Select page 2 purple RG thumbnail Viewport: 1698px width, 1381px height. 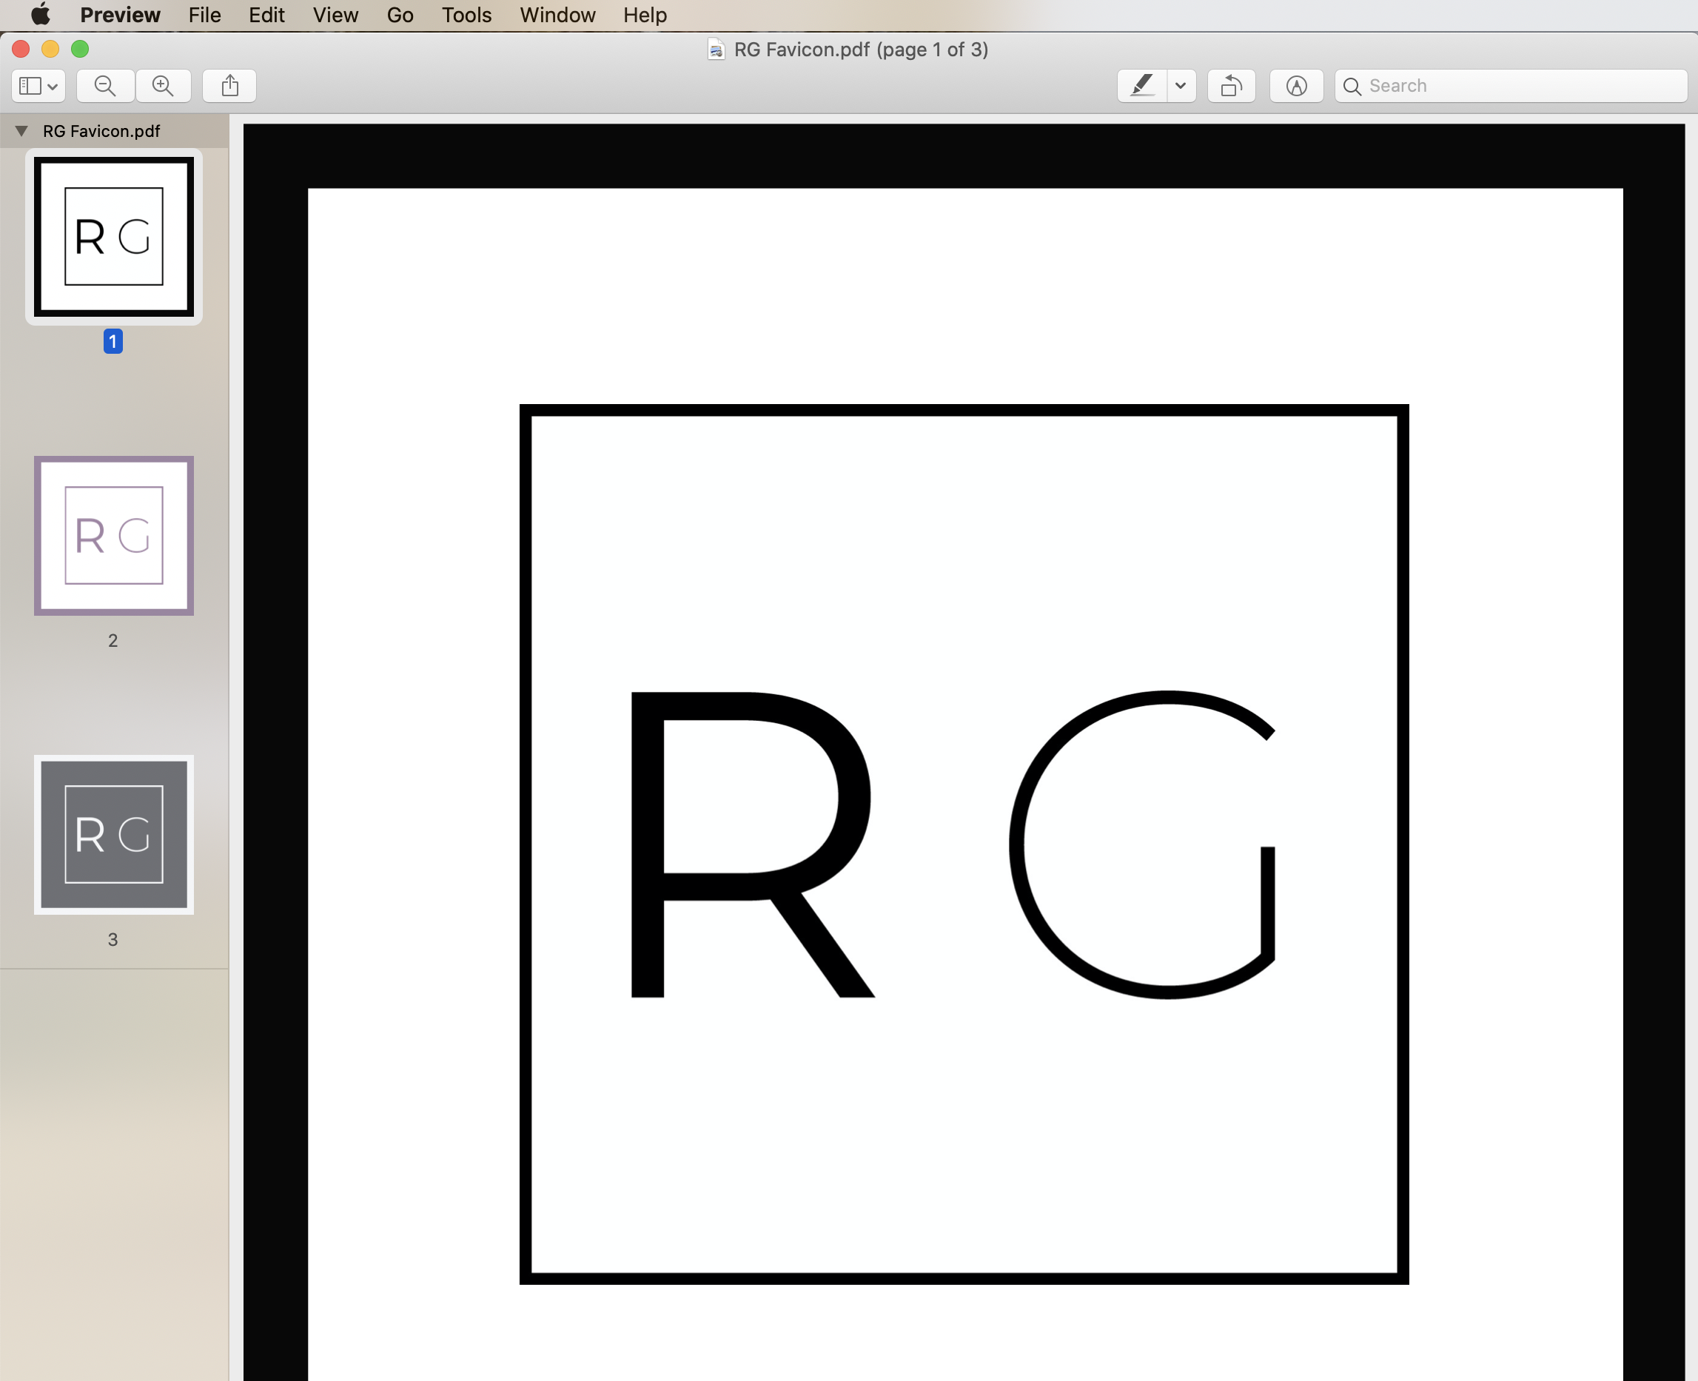114,535
